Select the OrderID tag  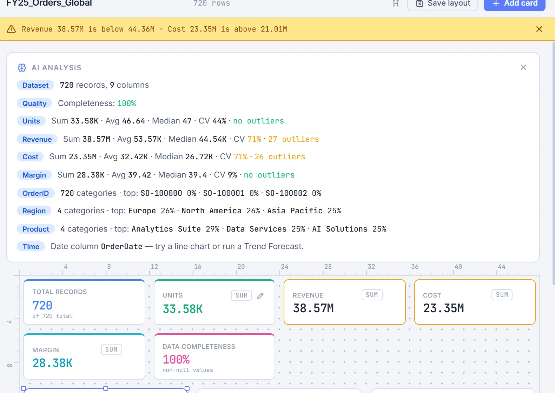(x=35, y=193)
